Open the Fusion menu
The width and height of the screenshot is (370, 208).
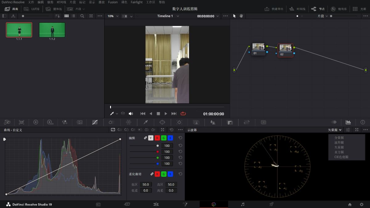(113, 2)
